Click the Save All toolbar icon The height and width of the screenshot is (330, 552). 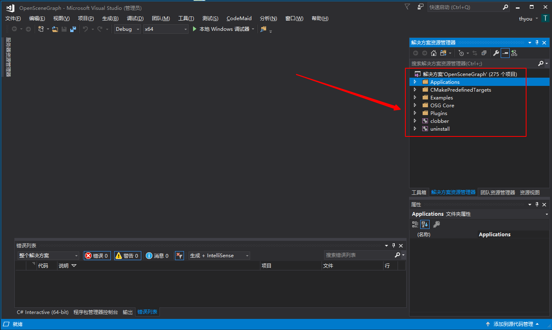[73, 29]
